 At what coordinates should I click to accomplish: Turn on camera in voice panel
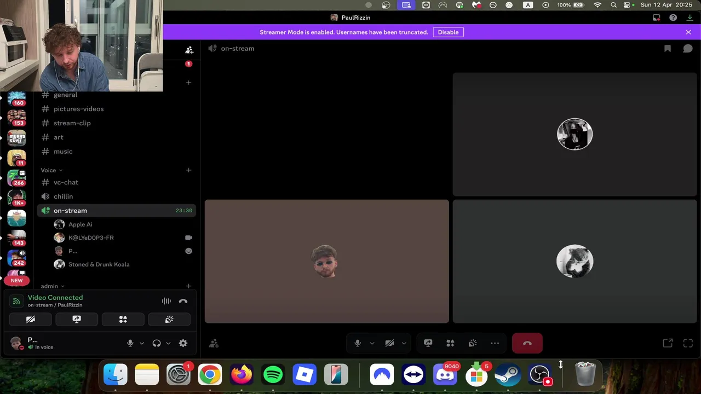click(31, 320)
